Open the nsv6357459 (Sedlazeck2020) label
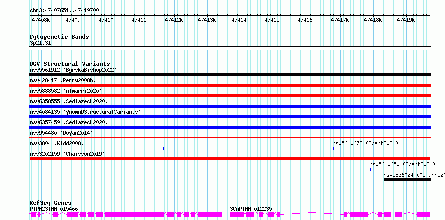The height and width of the screenshot is (220, 445). pyautogui.click(x=69, y=122)
